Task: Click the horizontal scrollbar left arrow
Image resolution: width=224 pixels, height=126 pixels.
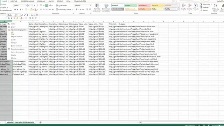Action: [140, 122]
